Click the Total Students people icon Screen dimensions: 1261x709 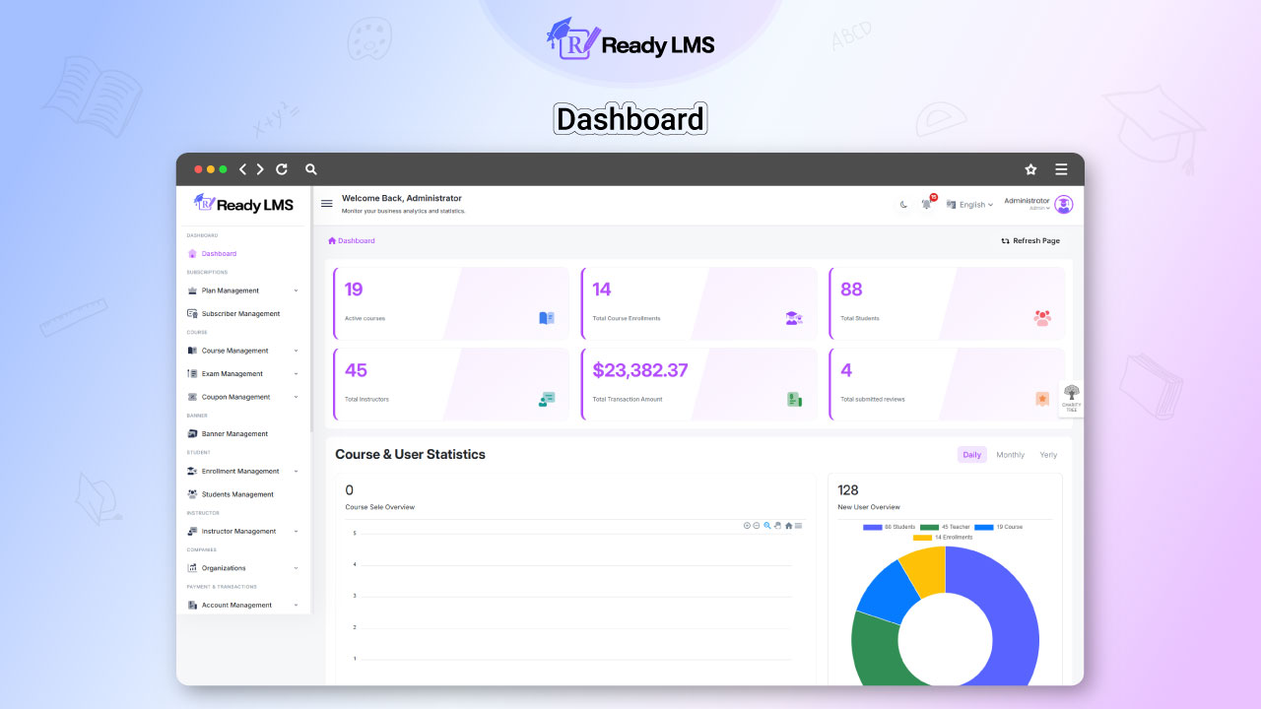point(1042,318)
